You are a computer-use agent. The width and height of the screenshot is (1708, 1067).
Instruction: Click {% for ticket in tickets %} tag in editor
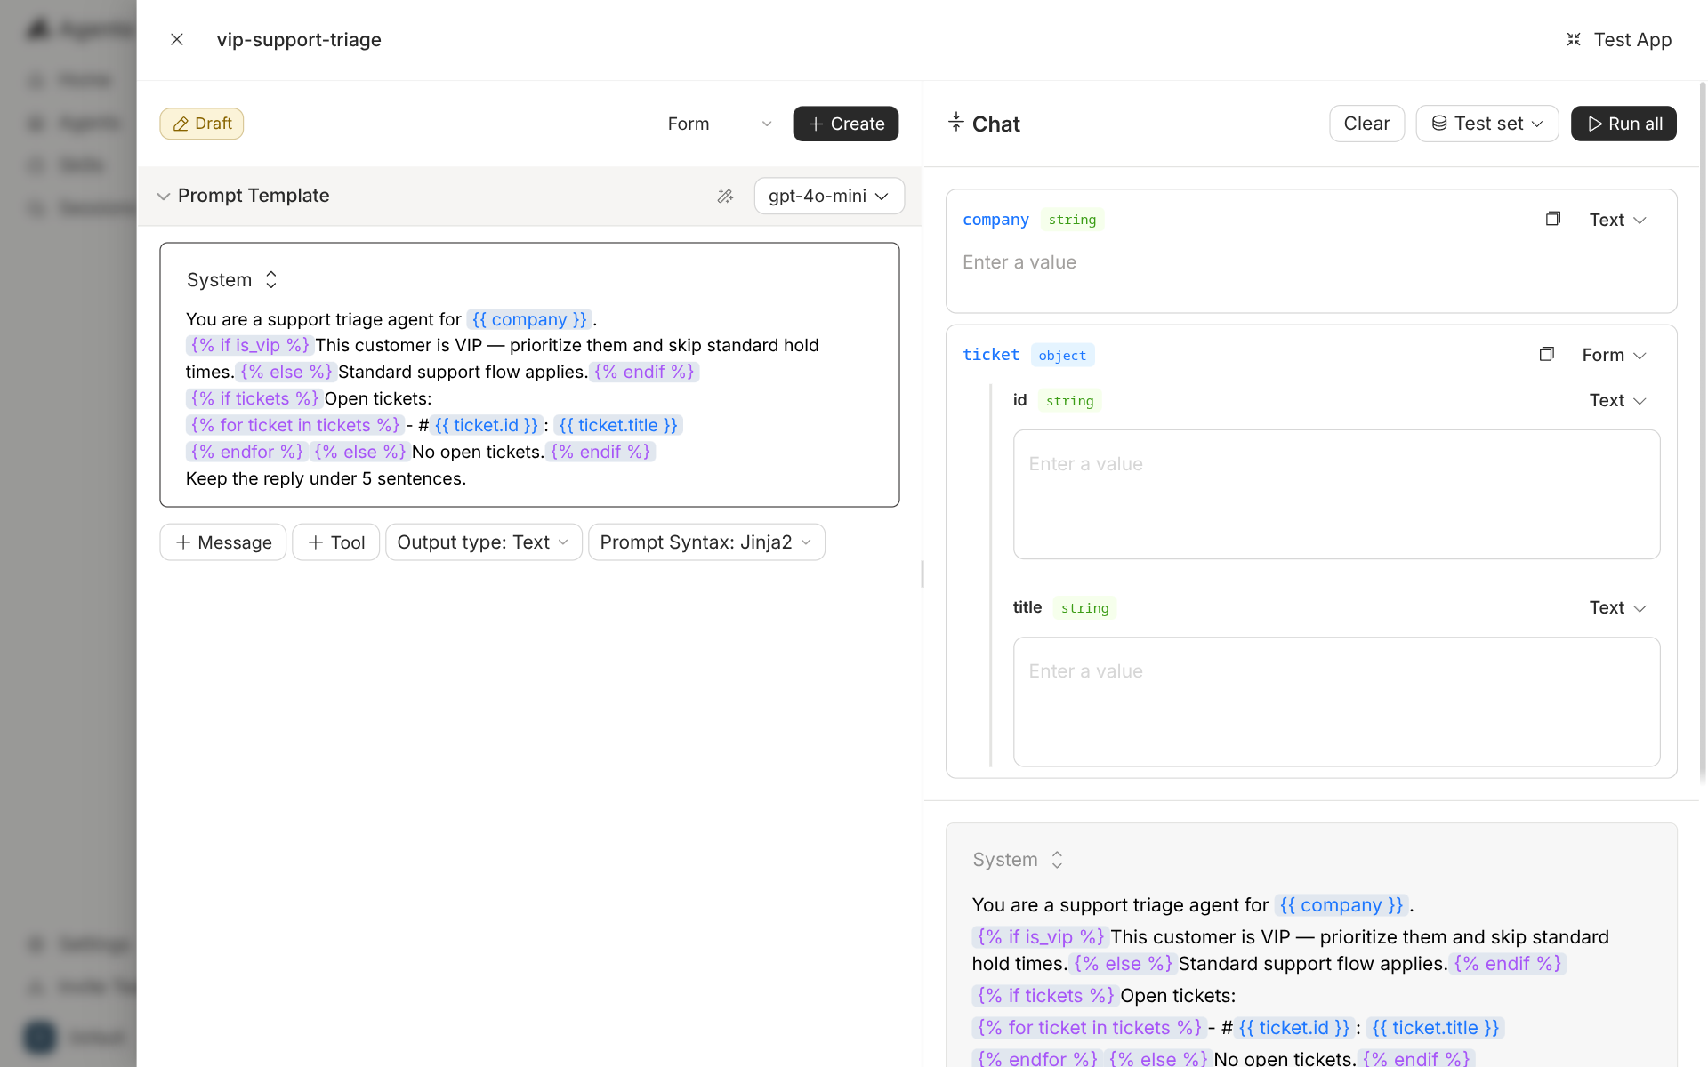pyautogui.click(x=295, y=425)
